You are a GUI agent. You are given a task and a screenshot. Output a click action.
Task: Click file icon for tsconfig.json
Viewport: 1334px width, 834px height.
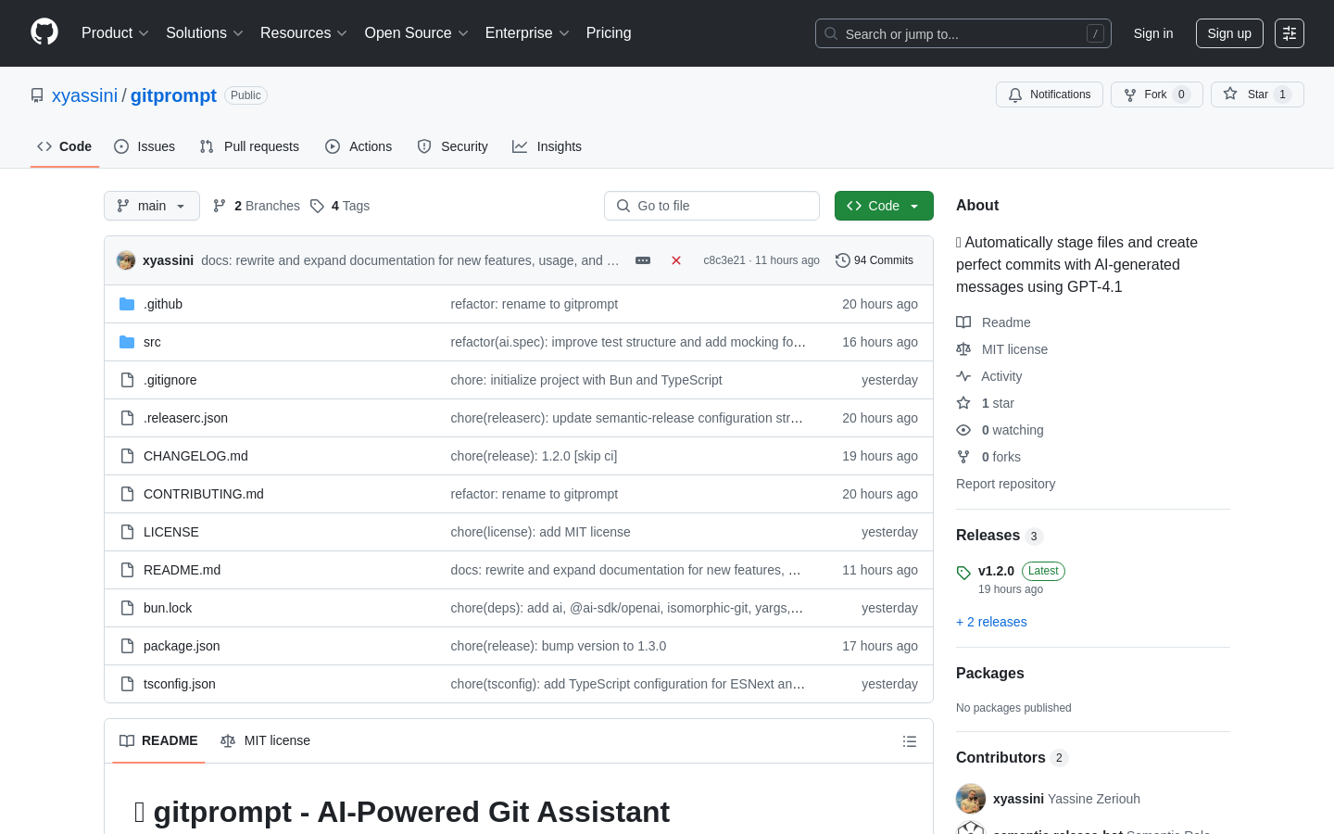pyautogui.click(x=127, y=684)
